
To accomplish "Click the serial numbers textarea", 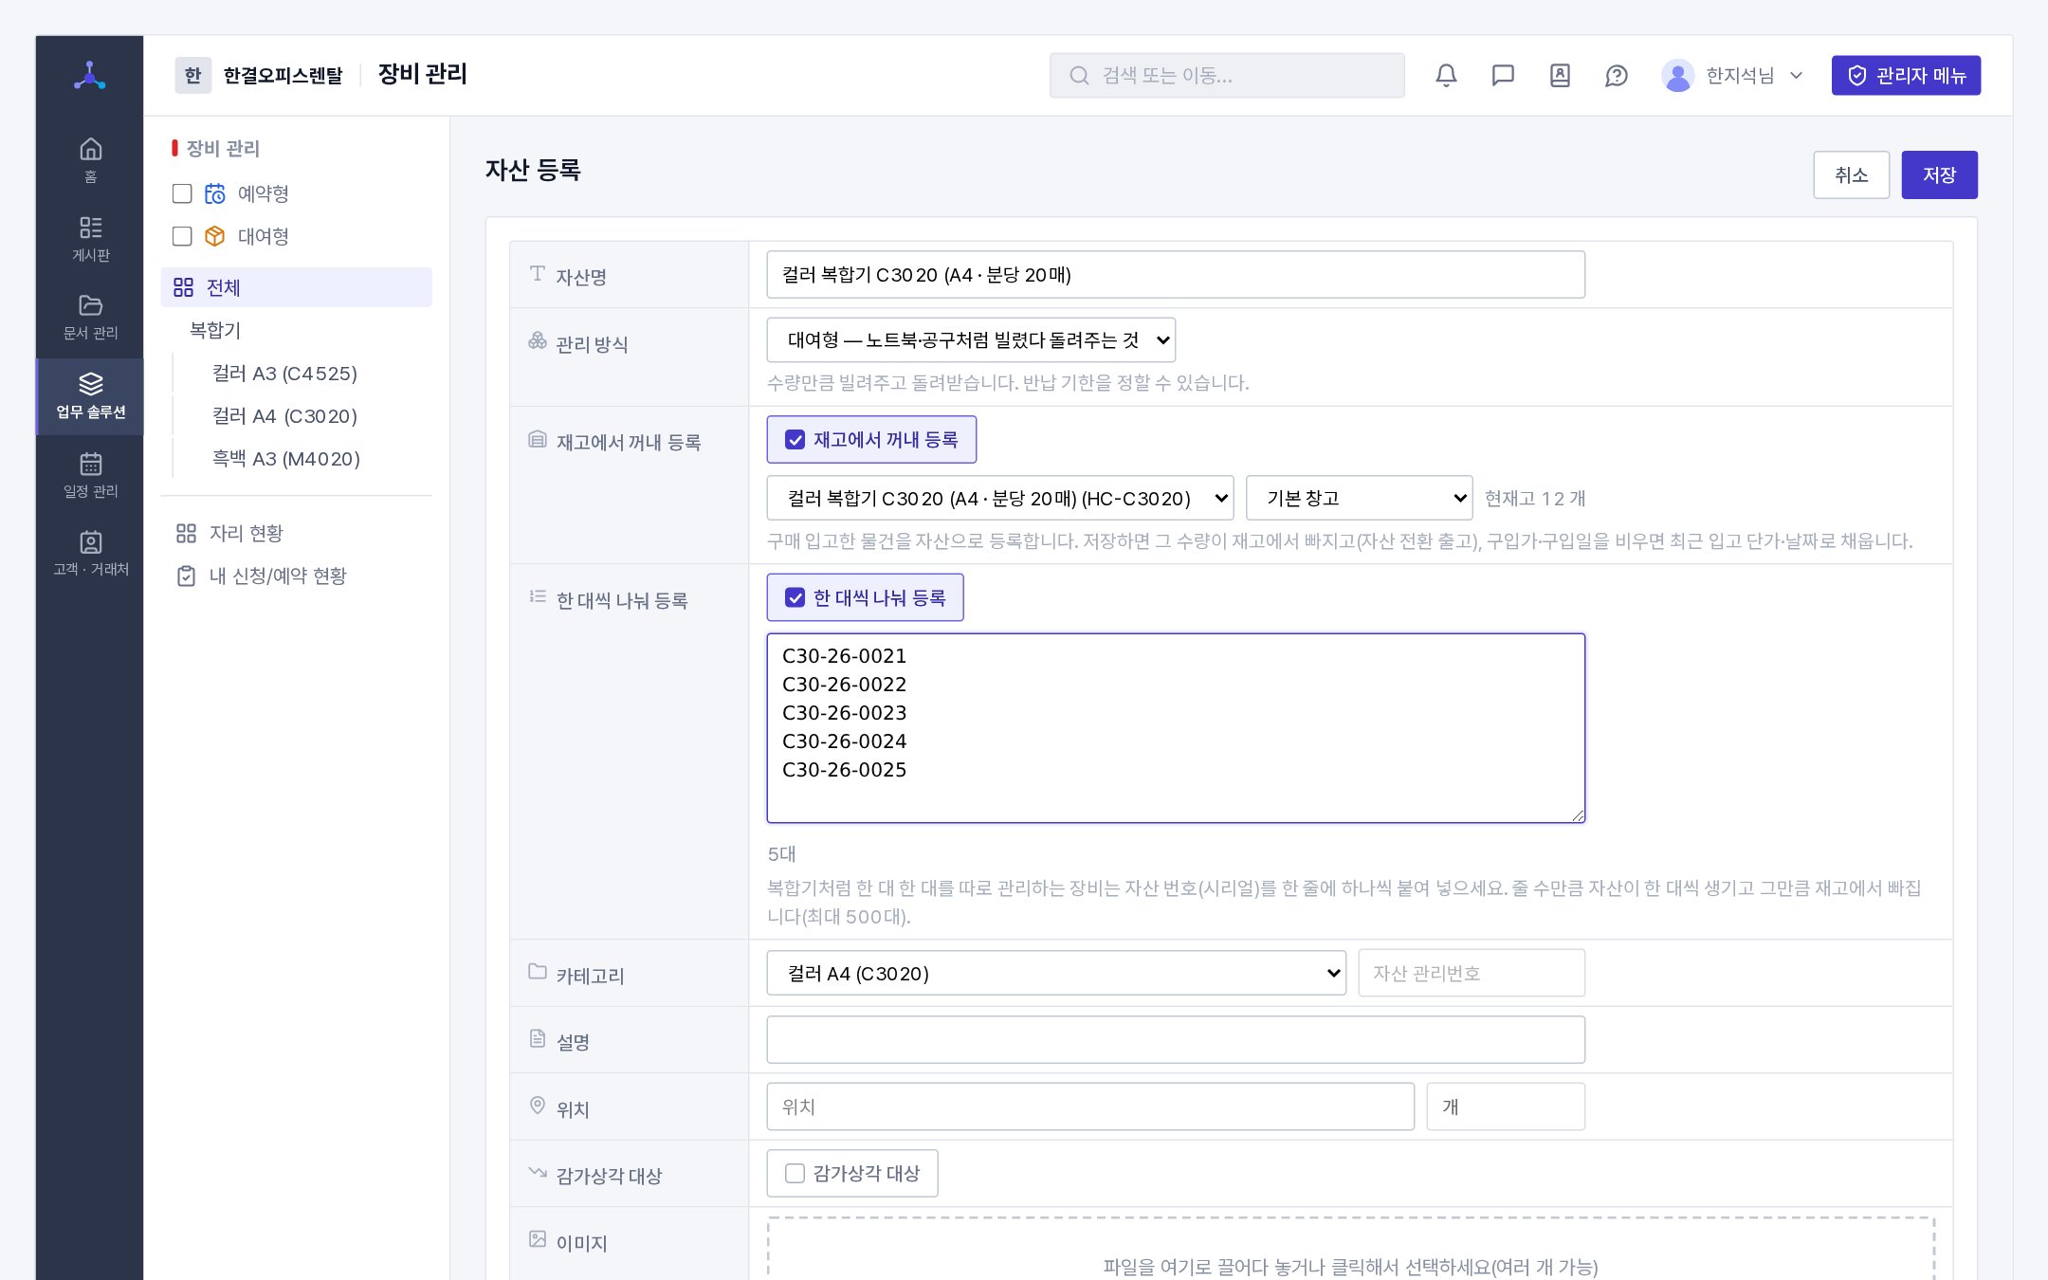I will tap(1176, 728).
